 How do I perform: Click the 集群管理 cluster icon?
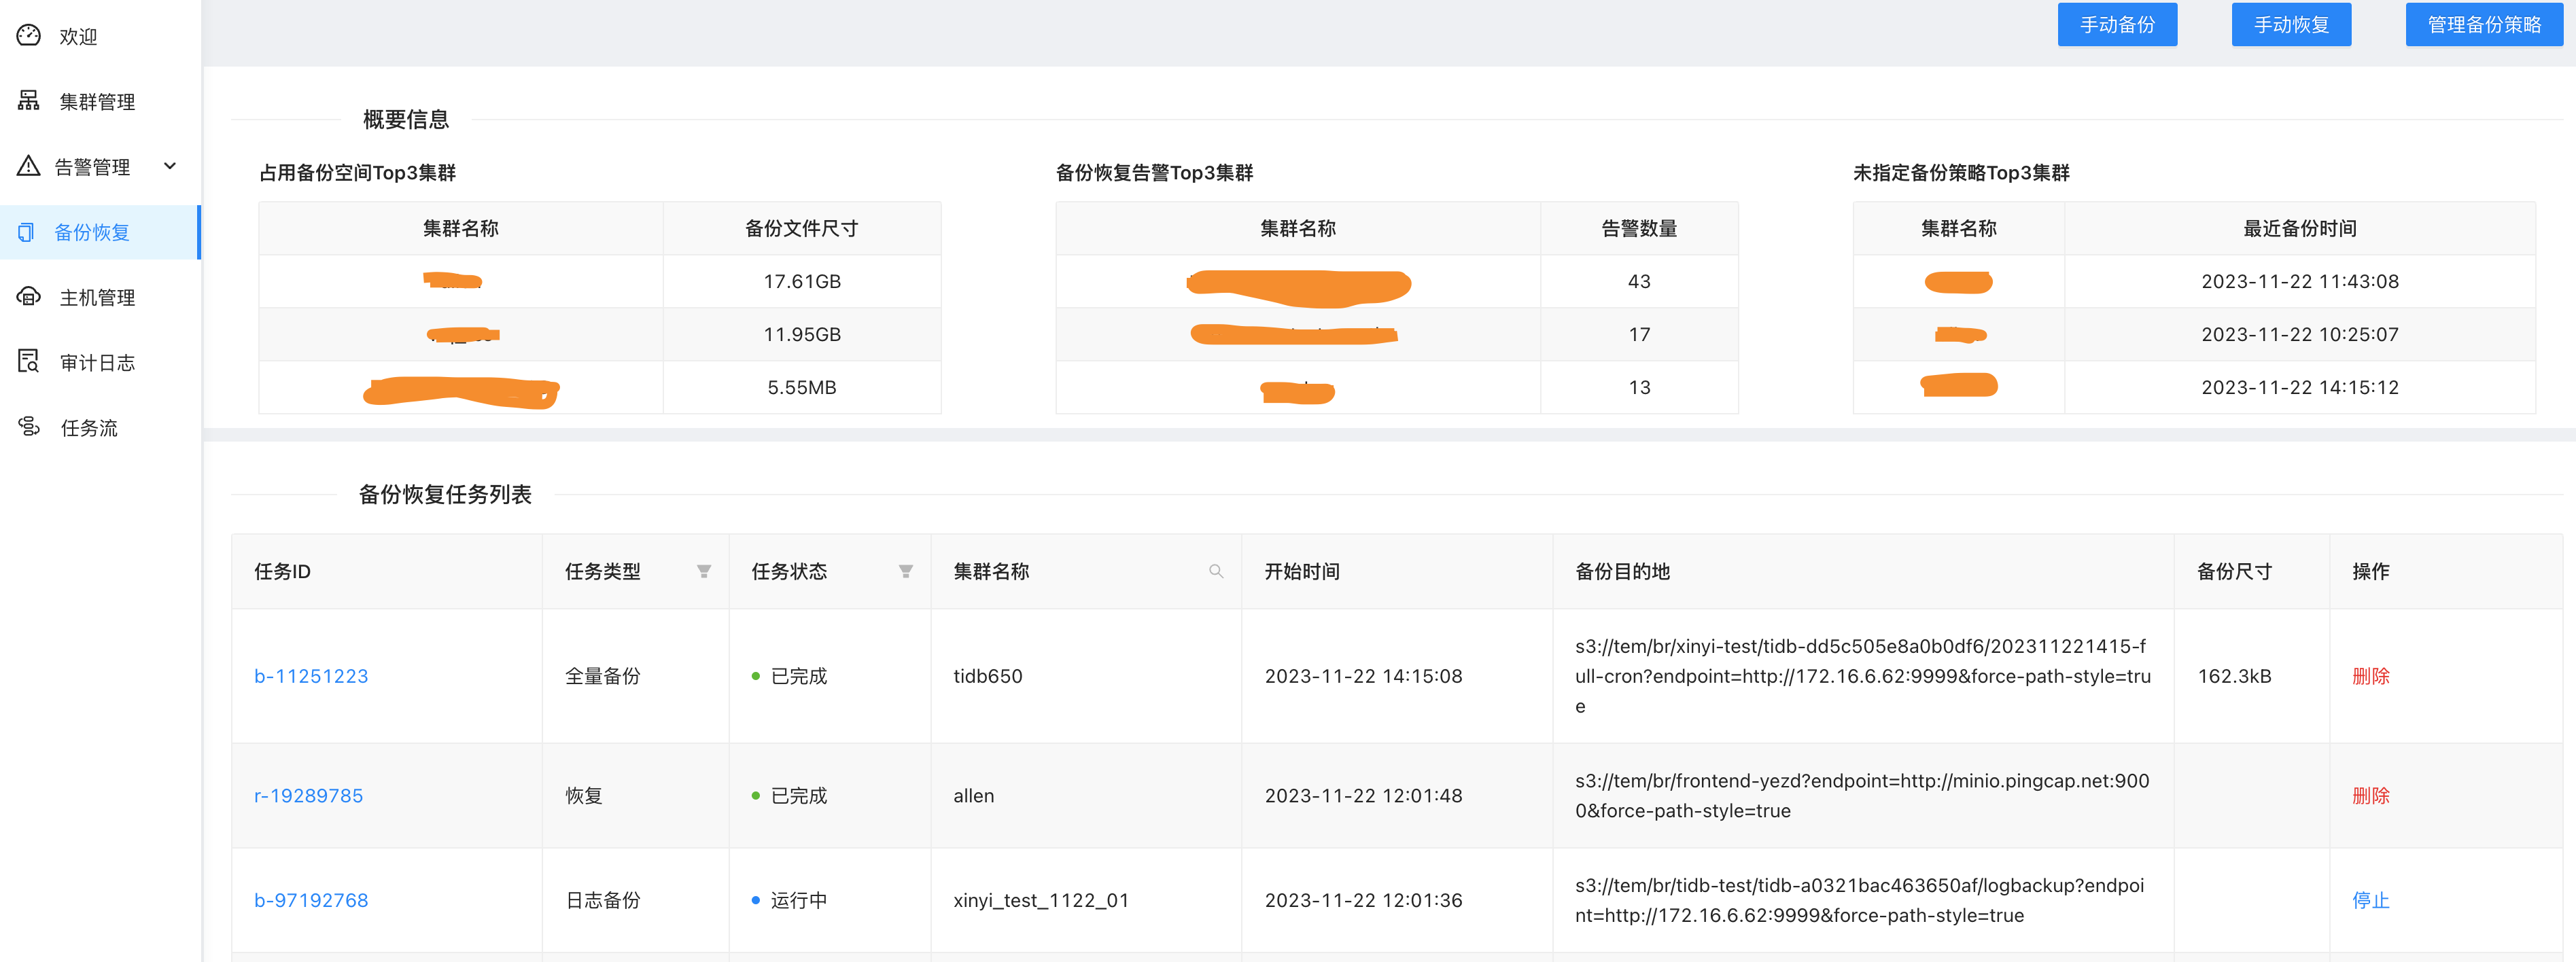click(x=29, y=101)
